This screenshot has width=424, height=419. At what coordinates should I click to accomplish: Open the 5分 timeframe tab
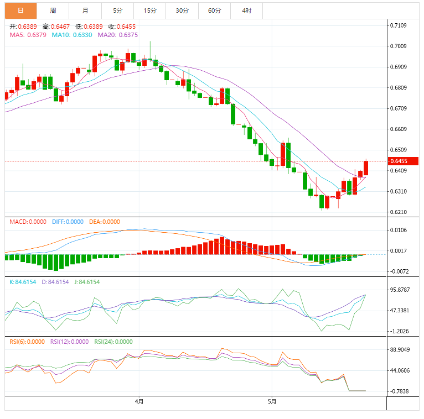coord(118,11)
